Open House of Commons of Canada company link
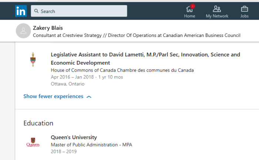Image resolution: width=259 pixels, height=160 pixels. 122,70
